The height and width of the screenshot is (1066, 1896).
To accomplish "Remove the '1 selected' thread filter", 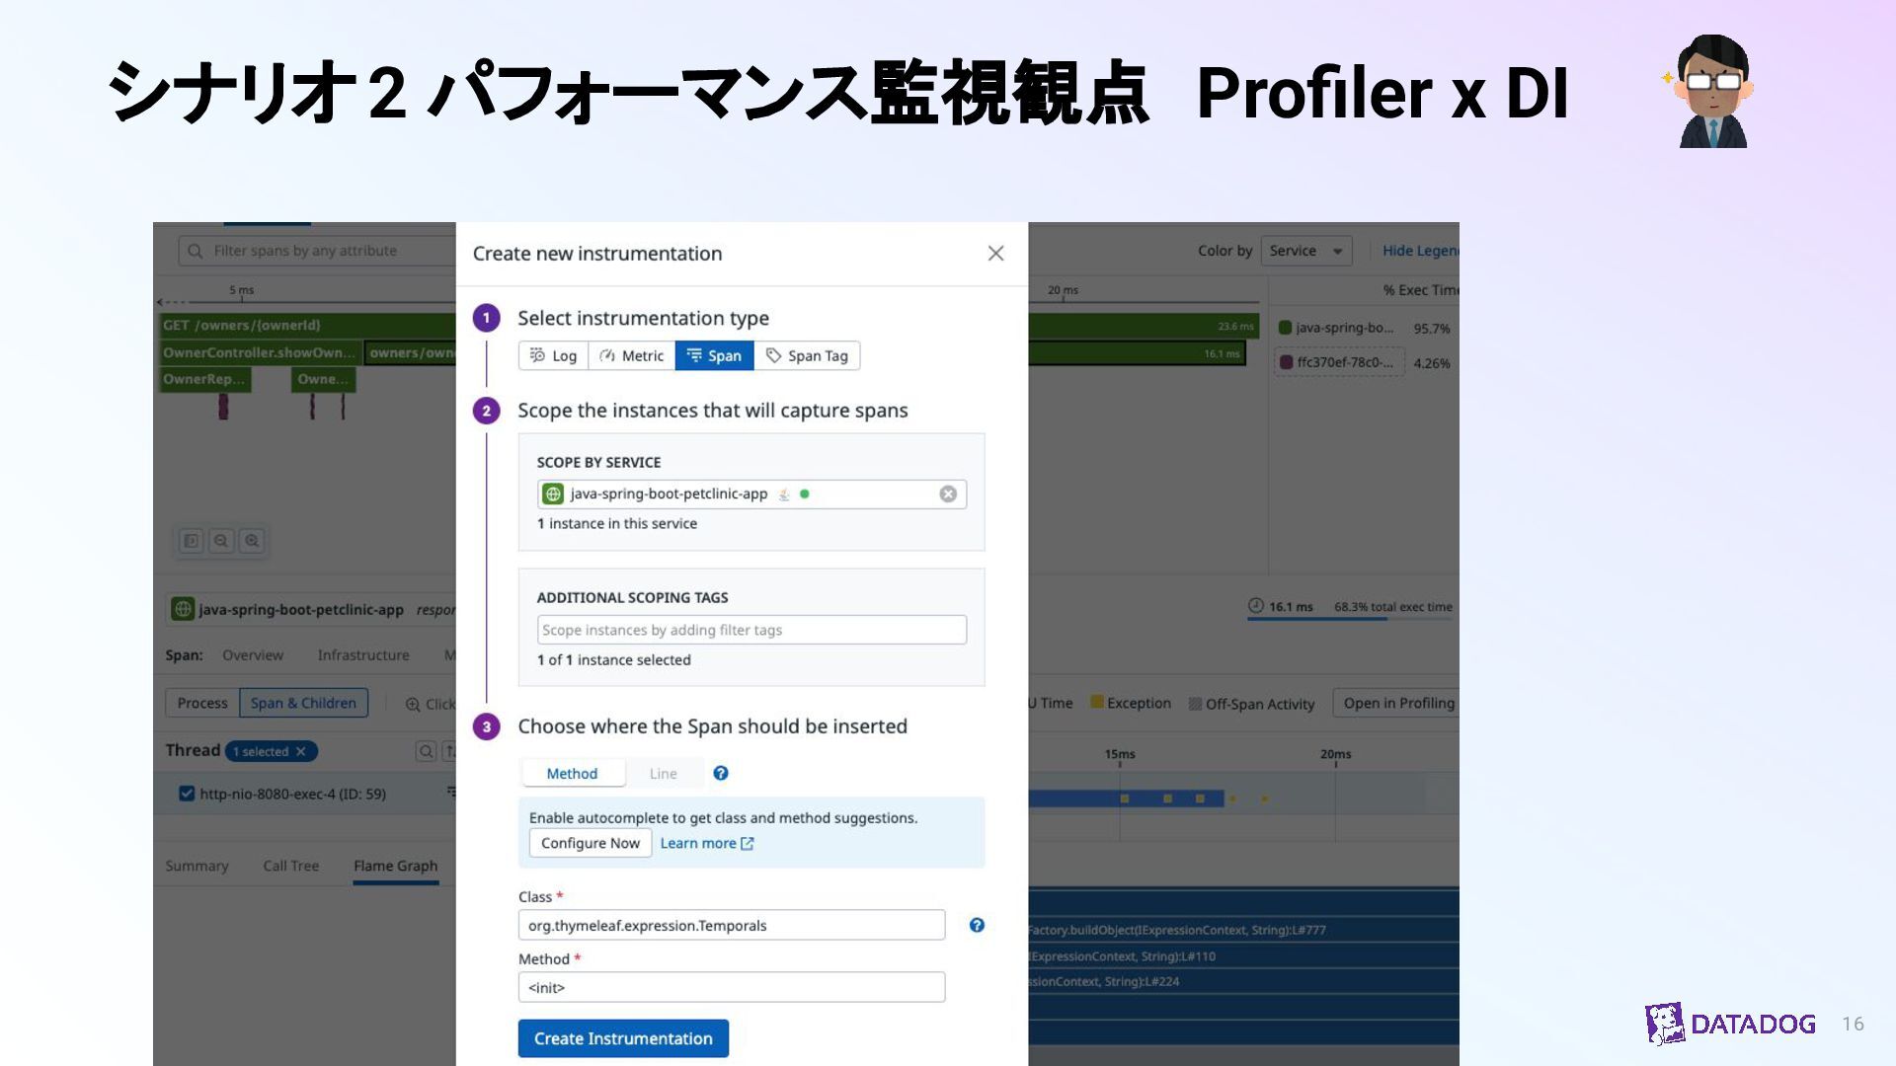I will coord(301,751).
